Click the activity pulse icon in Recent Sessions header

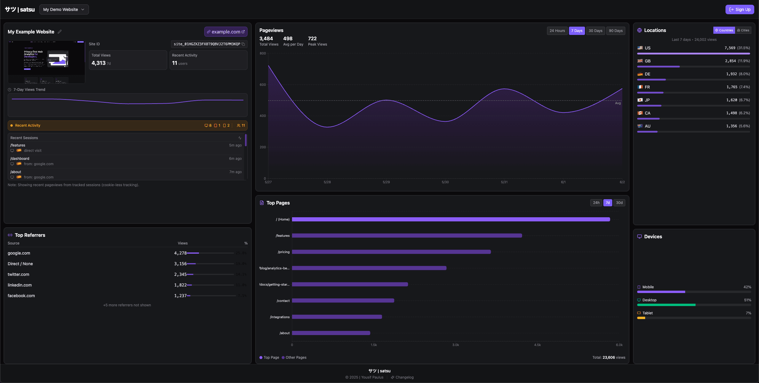click(240, 138)
